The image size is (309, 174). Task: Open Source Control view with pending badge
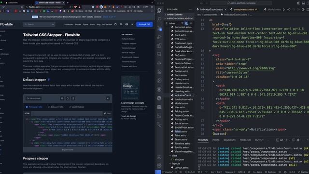click(159, 28)
